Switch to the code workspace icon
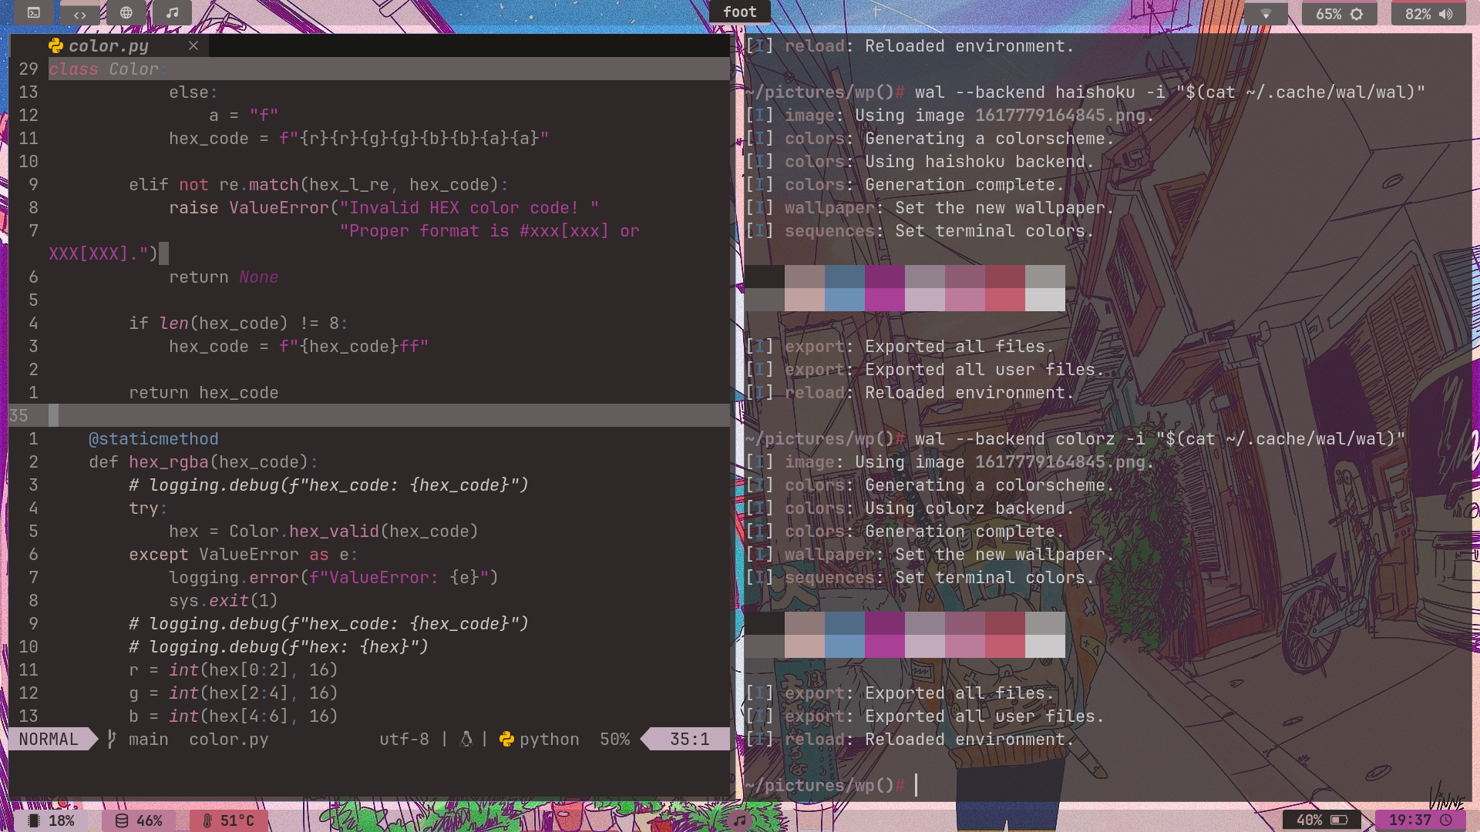1480x832 pixels. click(x=80, y=14)
